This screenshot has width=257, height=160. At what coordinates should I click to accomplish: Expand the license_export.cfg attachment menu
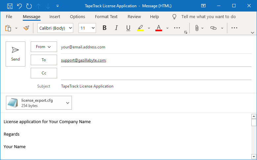click(x=68, y=103)
